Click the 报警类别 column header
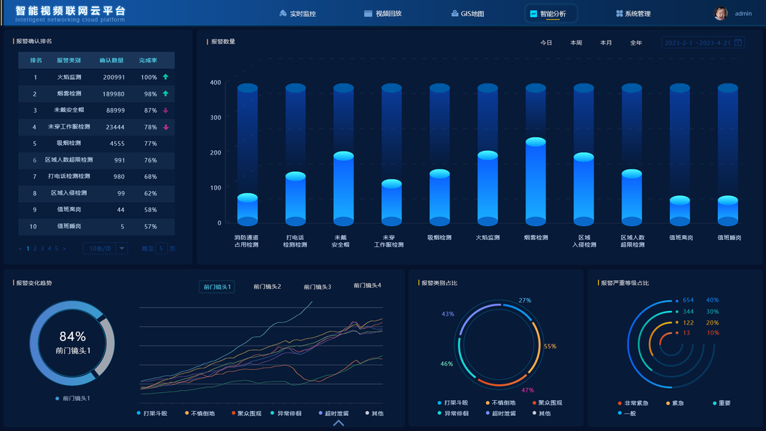 [x=69, y=60]
